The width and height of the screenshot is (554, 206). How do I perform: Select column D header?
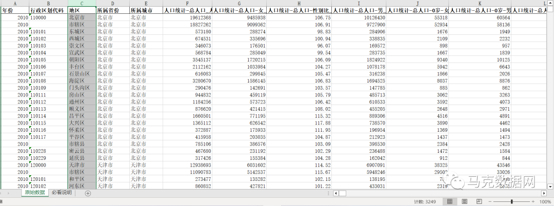tap(113, 3)
